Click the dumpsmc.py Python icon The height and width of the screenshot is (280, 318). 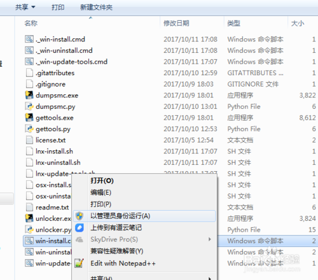click(x=29, y=106)
